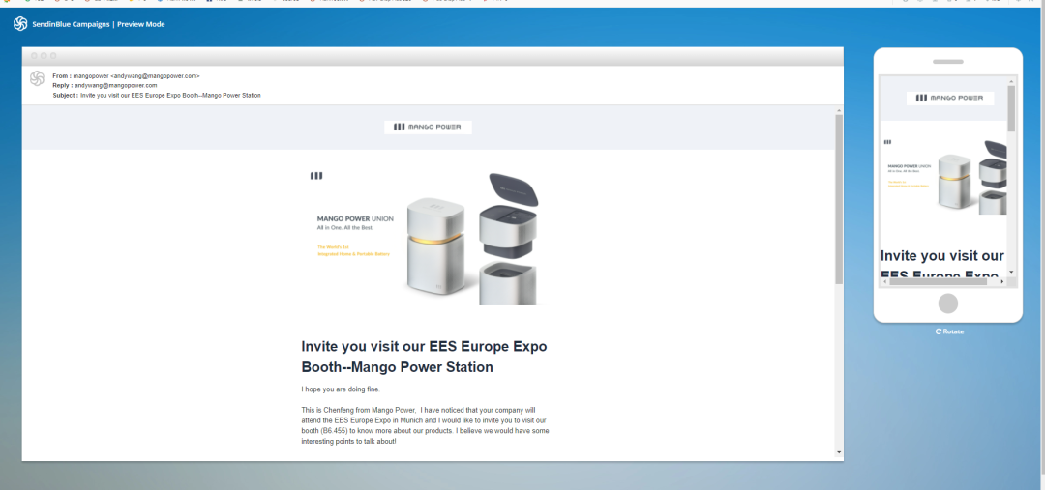Image resolution: width=1045 pixels, height=490 pixels.
Task: Click the mobile preview scroll-down arrow
Action: click(1011, 273)
